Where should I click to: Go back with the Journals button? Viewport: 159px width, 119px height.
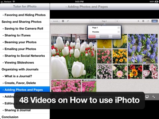(x=55, y=21)
